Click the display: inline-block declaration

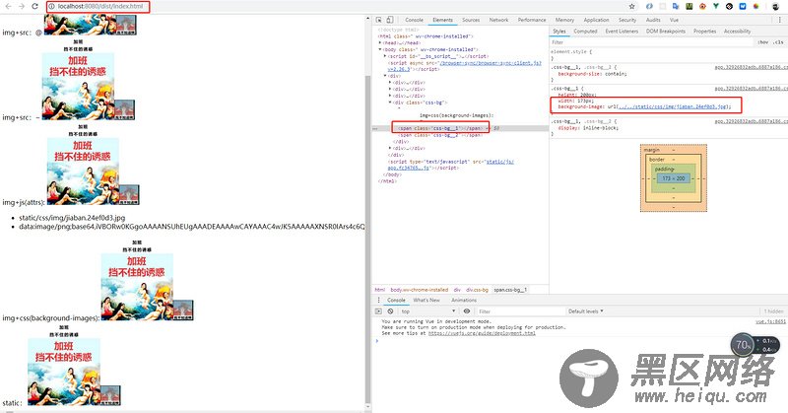tap(588, 128)
